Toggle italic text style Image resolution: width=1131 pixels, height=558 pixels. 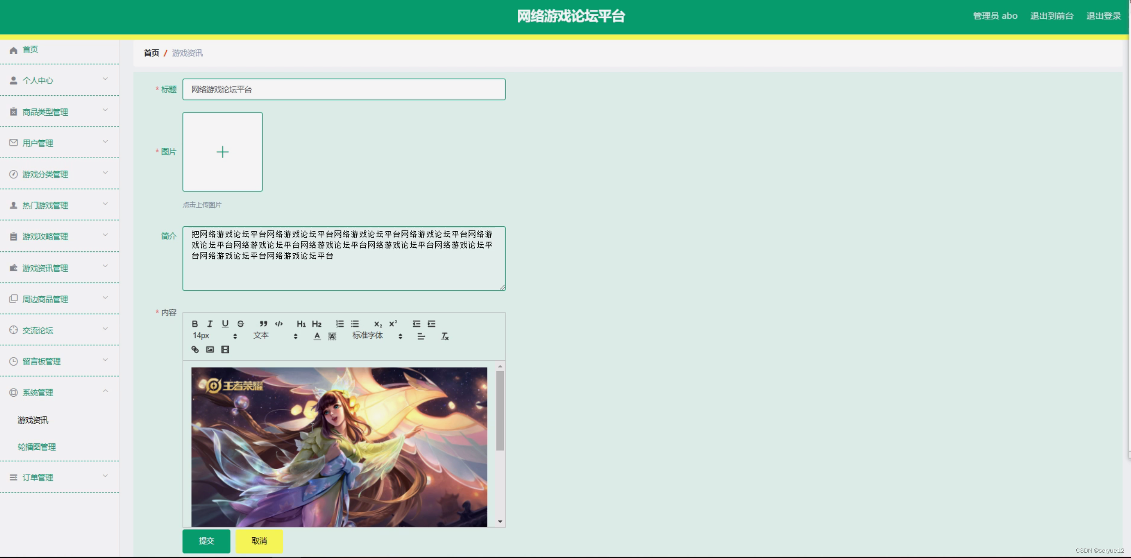tap(210, 324)
